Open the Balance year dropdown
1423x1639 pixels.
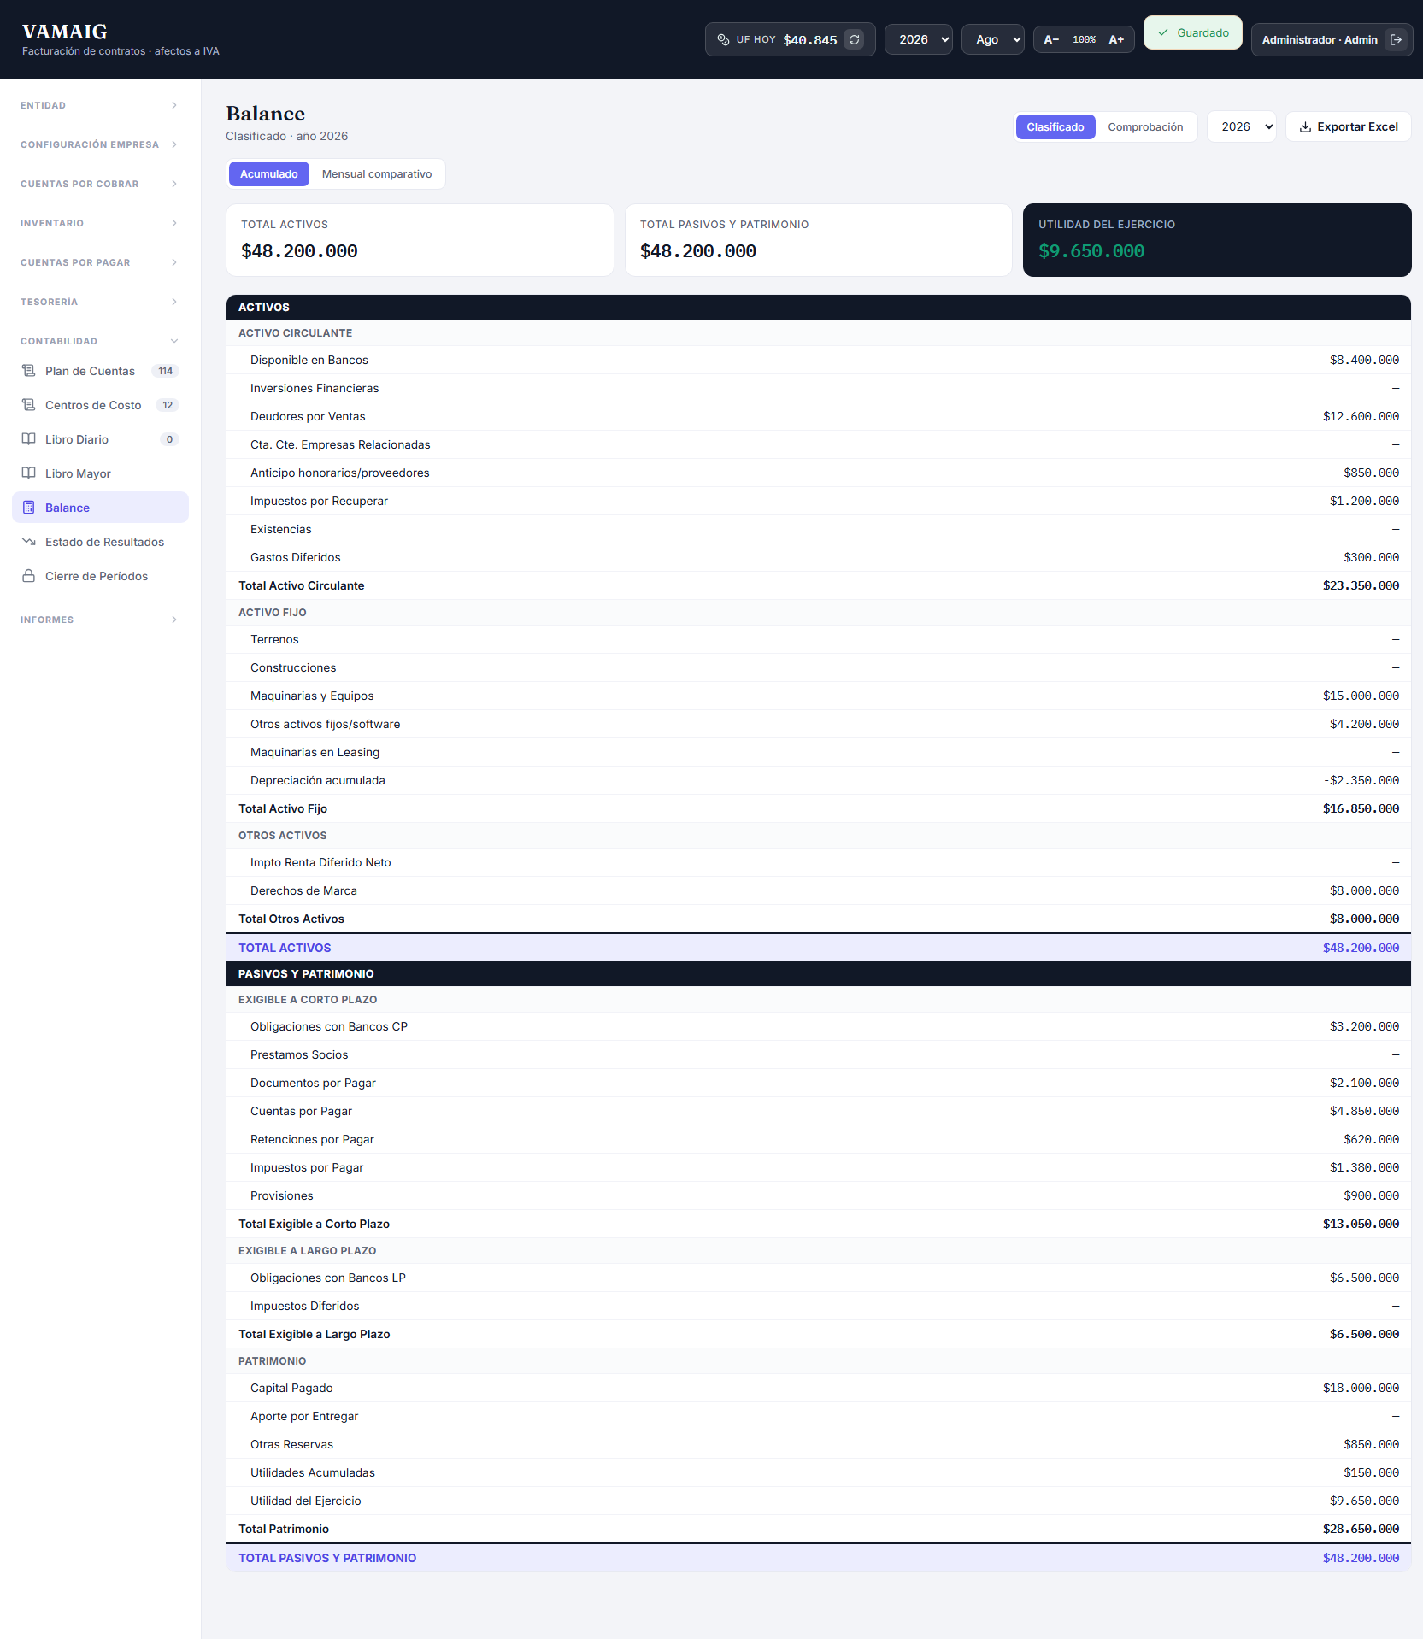(1242, 126)
